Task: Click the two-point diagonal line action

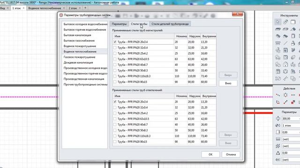Action: click(285, 102)
